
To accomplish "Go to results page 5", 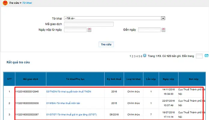I will click(139, 56).
